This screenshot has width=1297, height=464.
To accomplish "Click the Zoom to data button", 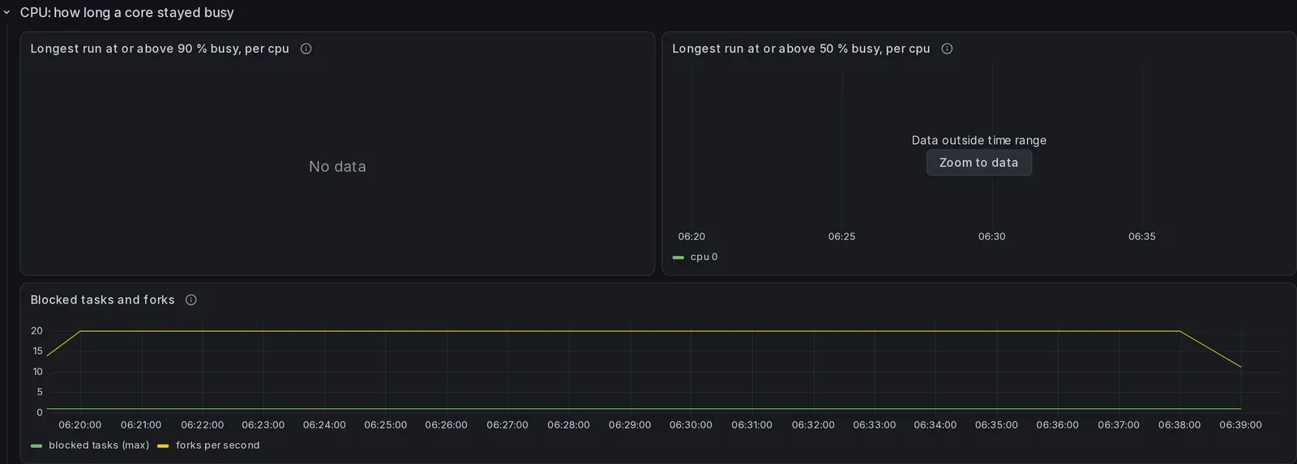I will 978,163.
